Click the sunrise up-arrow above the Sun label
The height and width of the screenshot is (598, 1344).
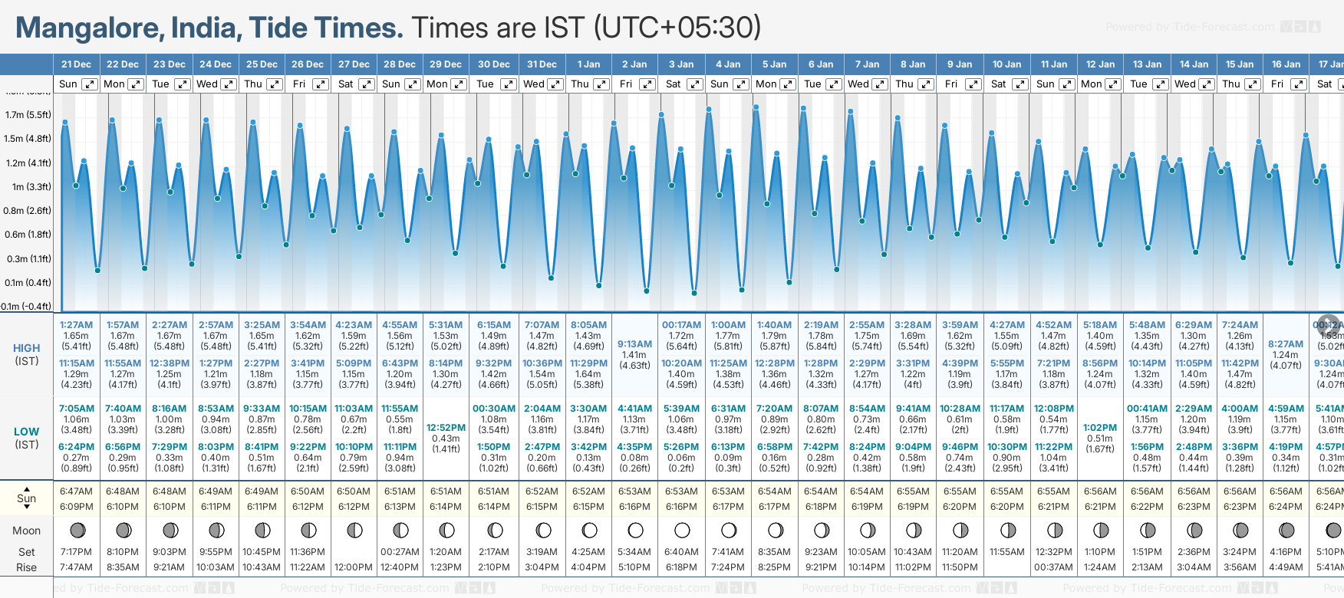click(x=27, y=488)
